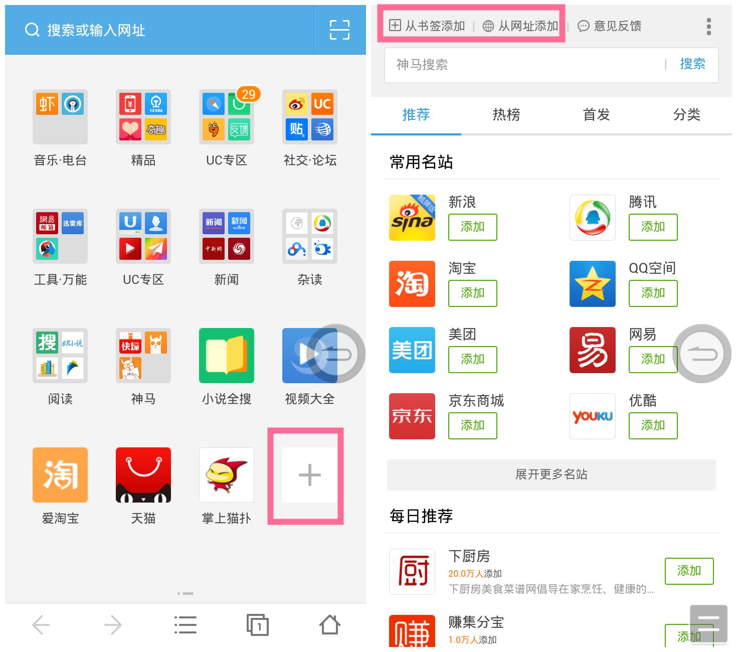Tap the Youku logo
Image resolution: width=737 pixels, height=652 pixels.
[x=593, y=416]
